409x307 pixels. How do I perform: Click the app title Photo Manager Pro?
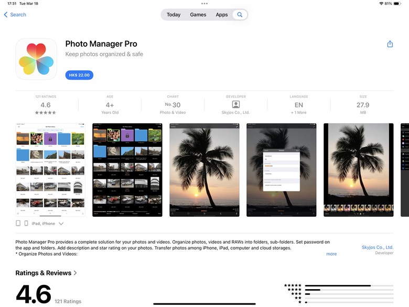click(x=101, y=44)
